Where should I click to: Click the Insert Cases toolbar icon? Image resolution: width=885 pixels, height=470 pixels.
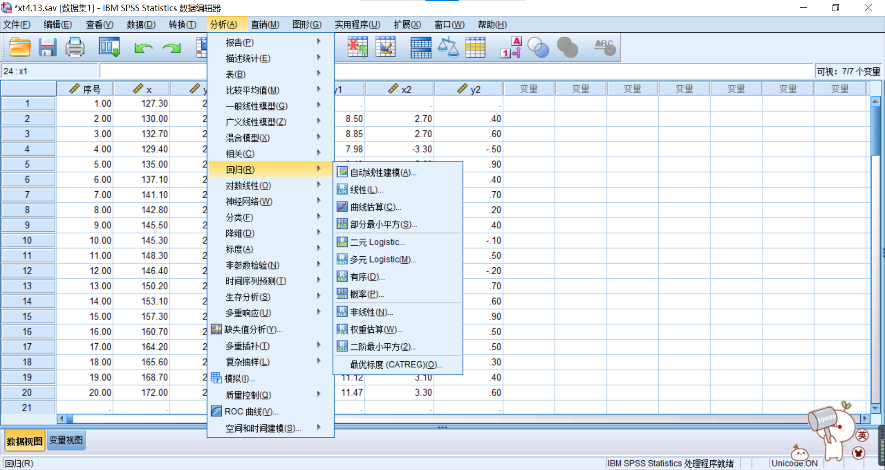click(357, 47)
